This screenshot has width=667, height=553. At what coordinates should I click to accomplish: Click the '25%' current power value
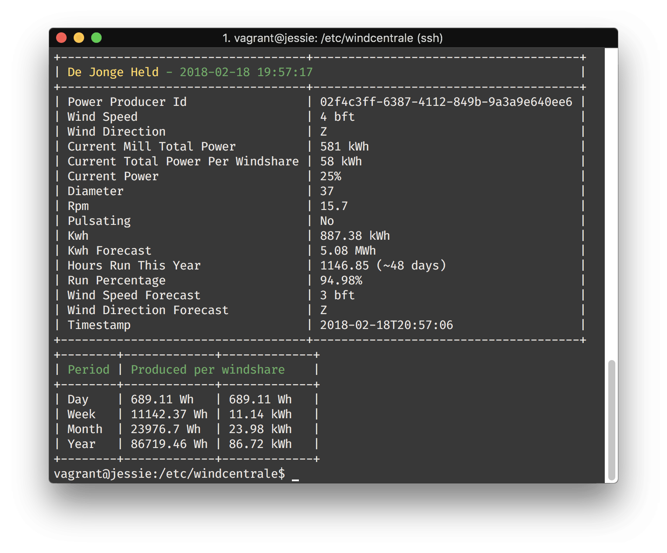(330, 176)
